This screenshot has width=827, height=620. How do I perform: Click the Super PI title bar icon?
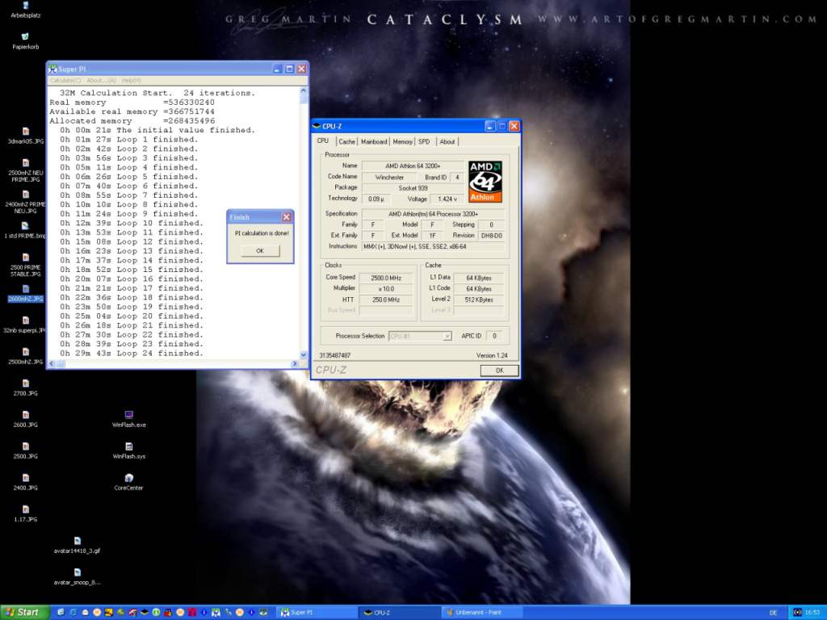tap(52, 69)
